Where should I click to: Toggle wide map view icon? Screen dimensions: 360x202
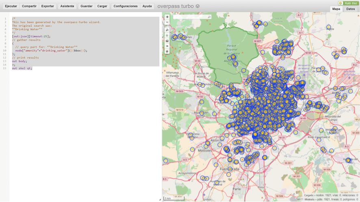pyautogui.click(x=167, y=46)
